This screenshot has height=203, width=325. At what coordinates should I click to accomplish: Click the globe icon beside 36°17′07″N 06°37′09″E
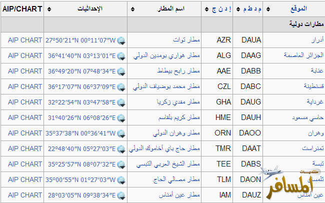tap(121, 87)
